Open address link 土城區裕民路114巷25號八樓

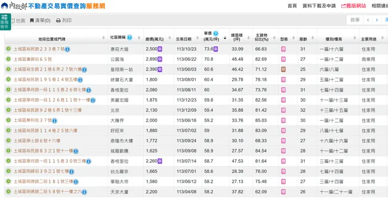[45, 130]
